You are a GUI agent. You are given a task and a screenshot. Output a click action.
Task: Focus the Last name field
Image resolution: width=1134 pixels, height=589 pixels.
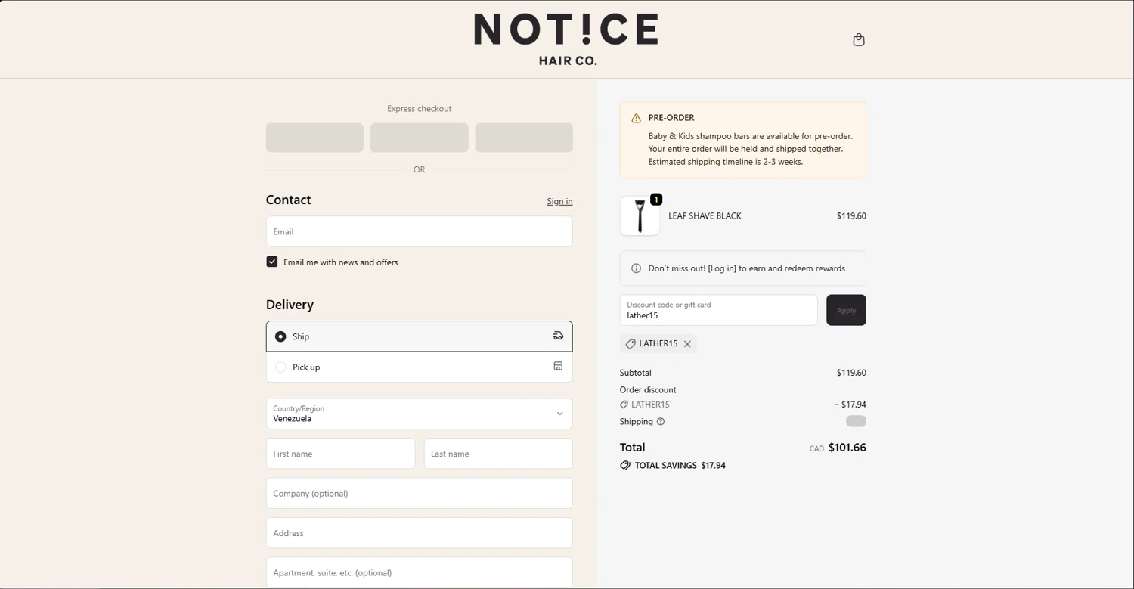(498, 454)
